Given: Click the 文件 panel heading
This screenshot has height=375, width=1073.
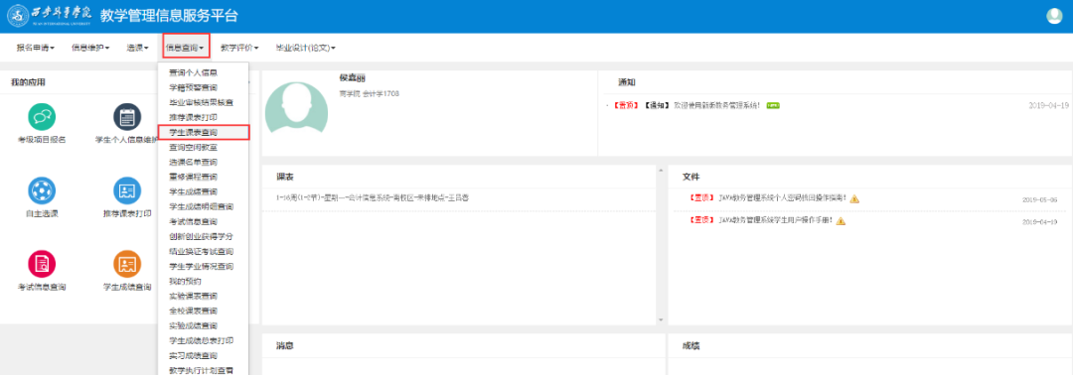Looking at the screenshot, I should click(691, 177).
